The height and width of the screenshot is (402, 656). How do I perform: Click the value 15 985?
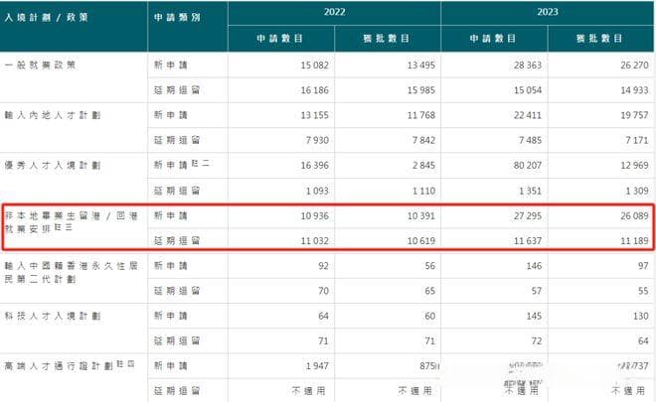(x=420, y=90)
